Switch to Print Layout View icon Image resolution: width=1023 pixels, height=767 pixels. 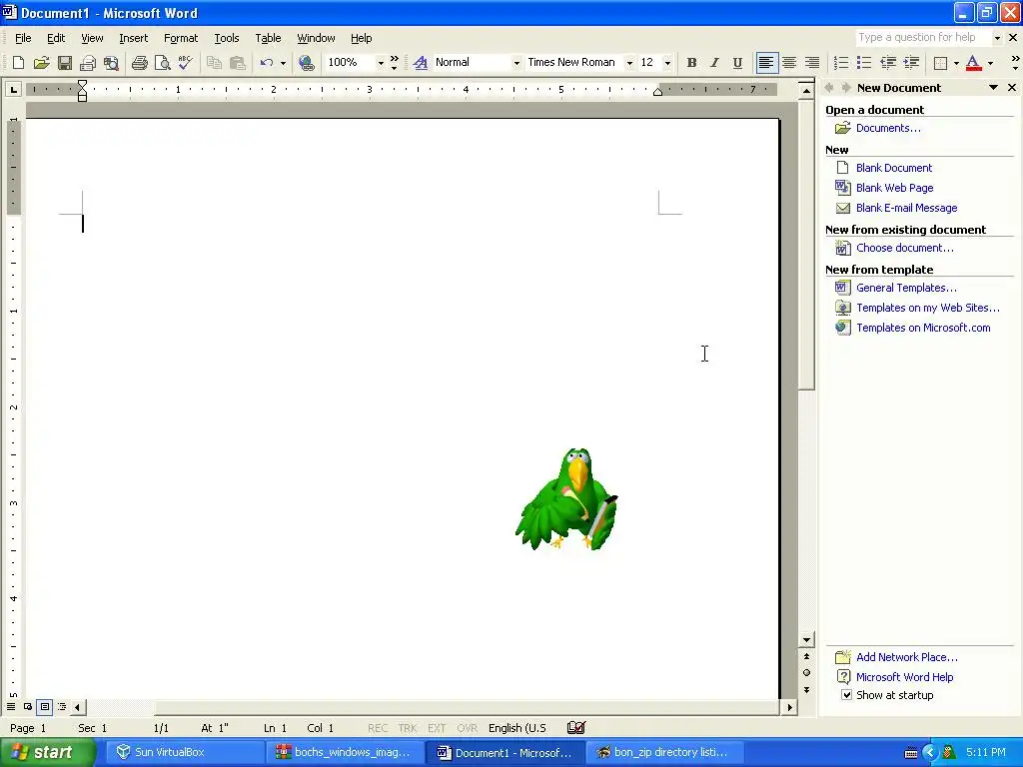pos(44,706)
